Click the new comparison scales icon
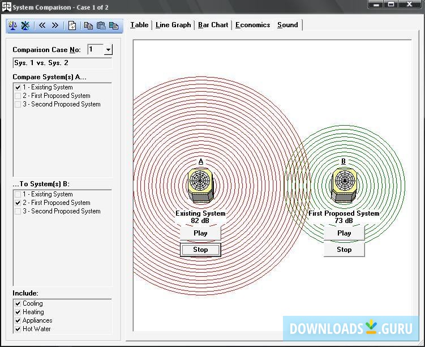The width and height of the screenshot is (425, 347). coord(13,25)
